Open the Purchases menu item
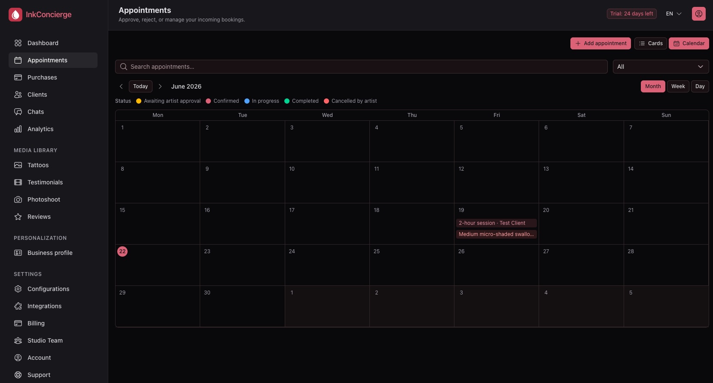The height and width of the screenshot is (383, 713). click(x=53, y=77)
